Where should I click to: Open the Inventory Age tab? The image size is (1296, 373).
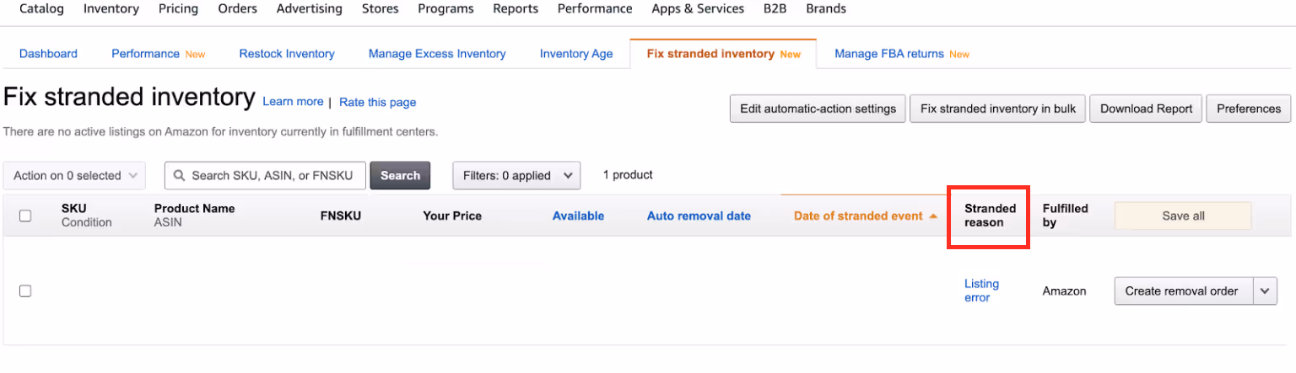pyautogui.click(x=576, y=54)
